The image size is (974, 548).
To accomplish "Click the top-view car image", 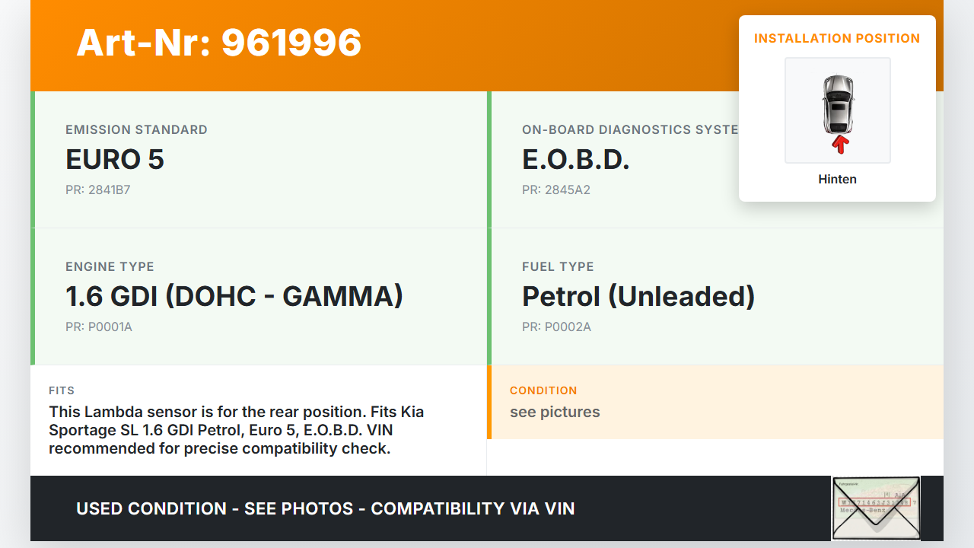I will [837, 104].
